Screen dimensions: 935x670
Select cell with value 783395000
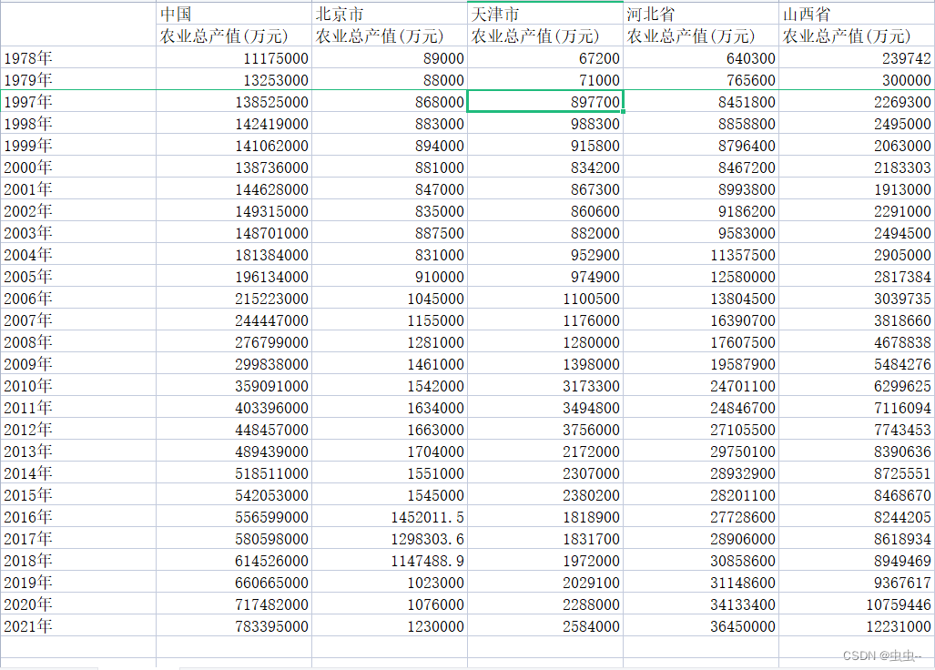coord(234,626)
